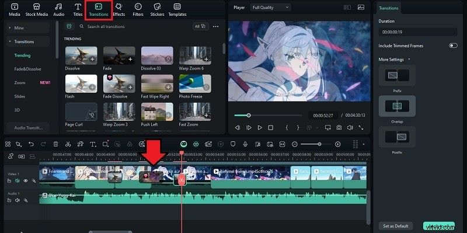Image resolution: width=467 pixels, height=233 pixels.
Task: Click the Set as Default button
Action: tap(396, 226)
